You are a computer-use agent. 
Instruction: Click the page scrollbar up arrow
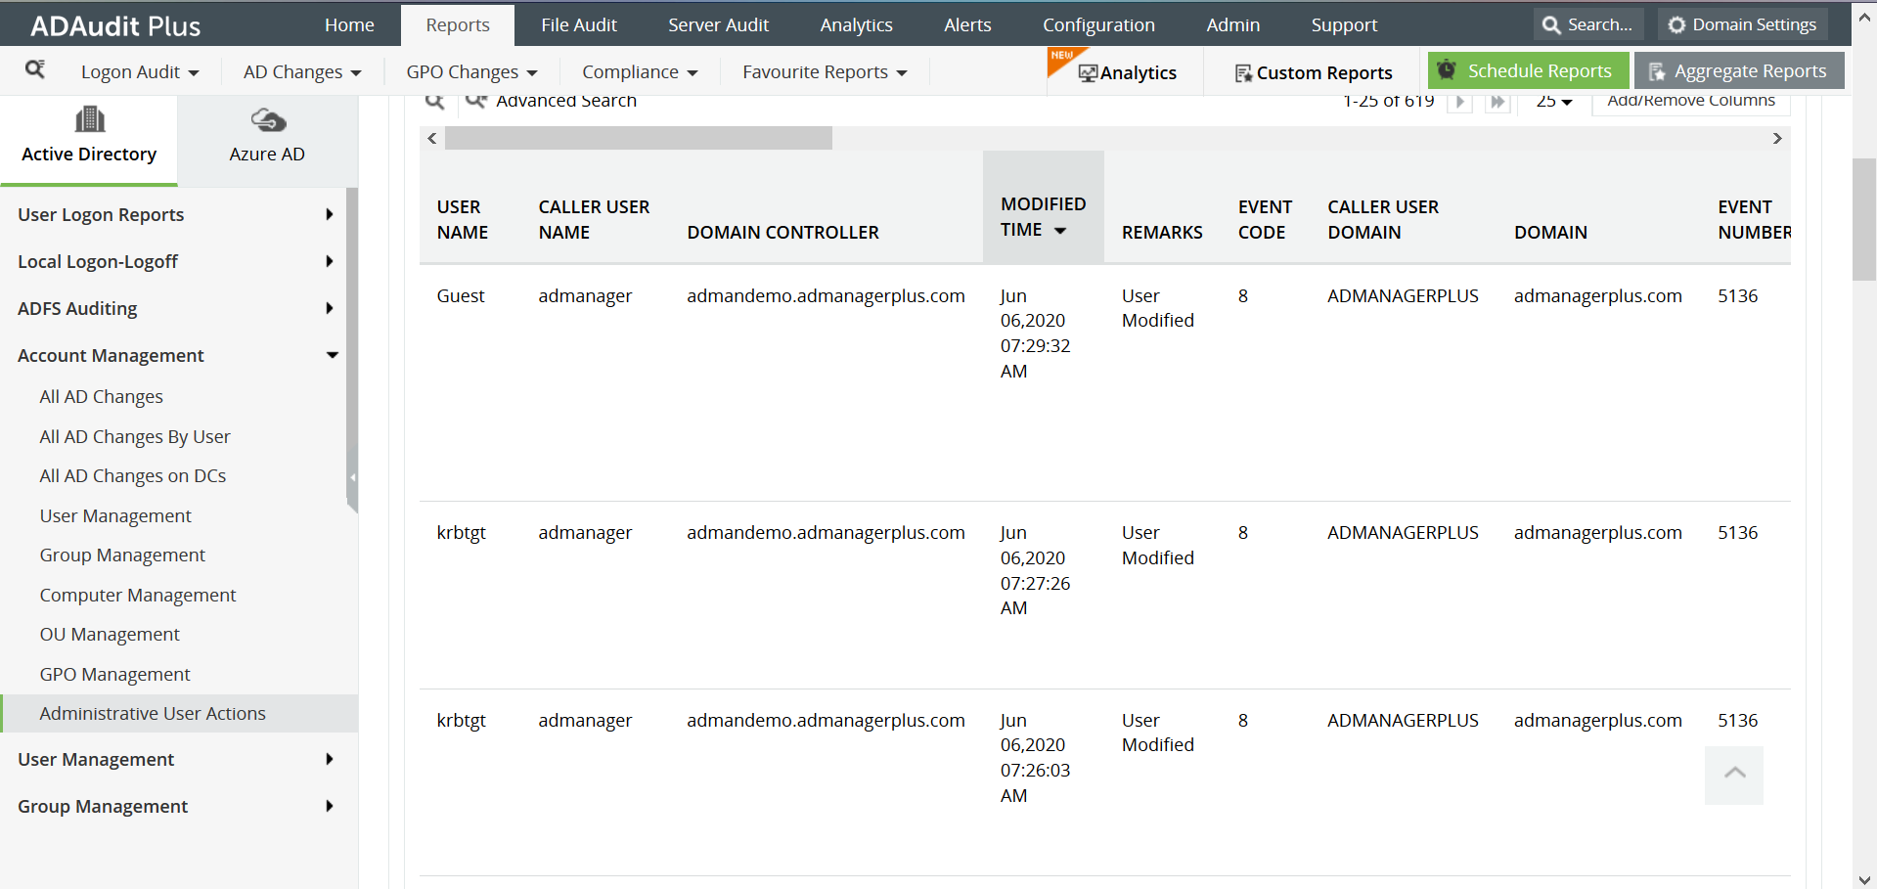point(1864,18)
